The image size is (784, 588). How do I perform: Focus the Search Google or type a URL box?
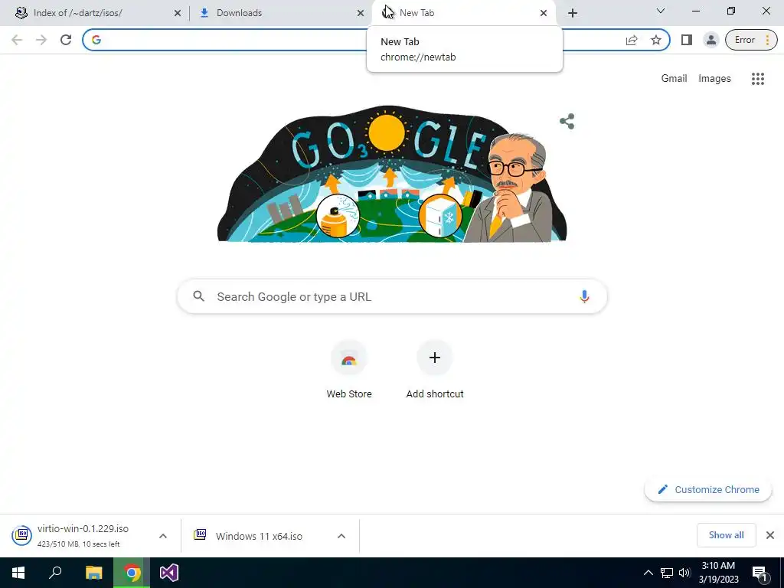click(x=392, y=296)
